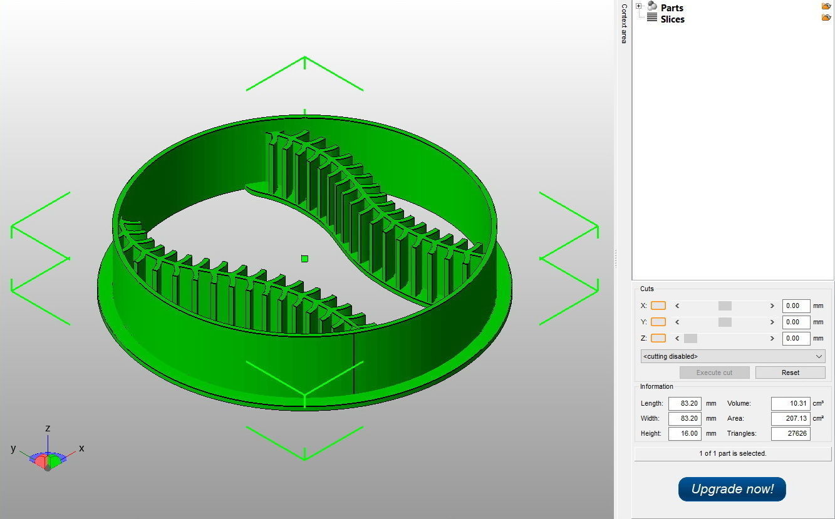Click X cut slider left arrow
The height and width of the screenshot is (519, 835).
[677, 306]
